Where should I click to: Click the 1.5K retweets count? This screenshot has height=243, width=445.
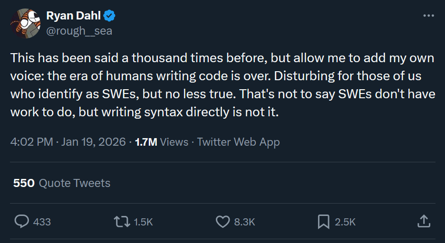click(x=143, y=222)
